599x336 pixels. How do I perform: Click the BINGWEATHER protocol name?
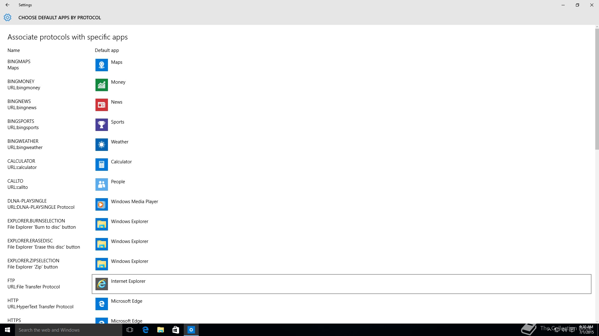[x=23, y=141]
